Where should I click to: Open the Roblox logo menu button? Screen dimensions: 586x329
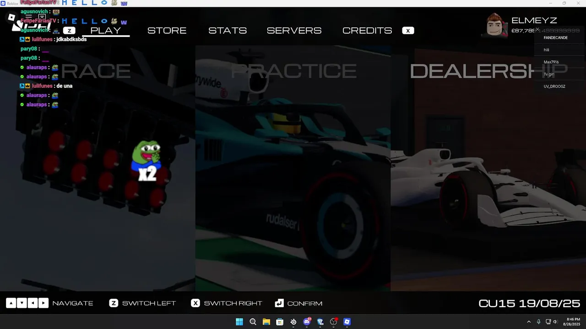click(12, 17)
